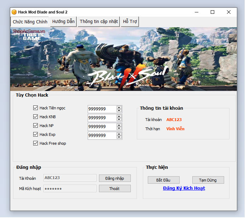Click the Blade & Soul banner image

click(123, 59)
